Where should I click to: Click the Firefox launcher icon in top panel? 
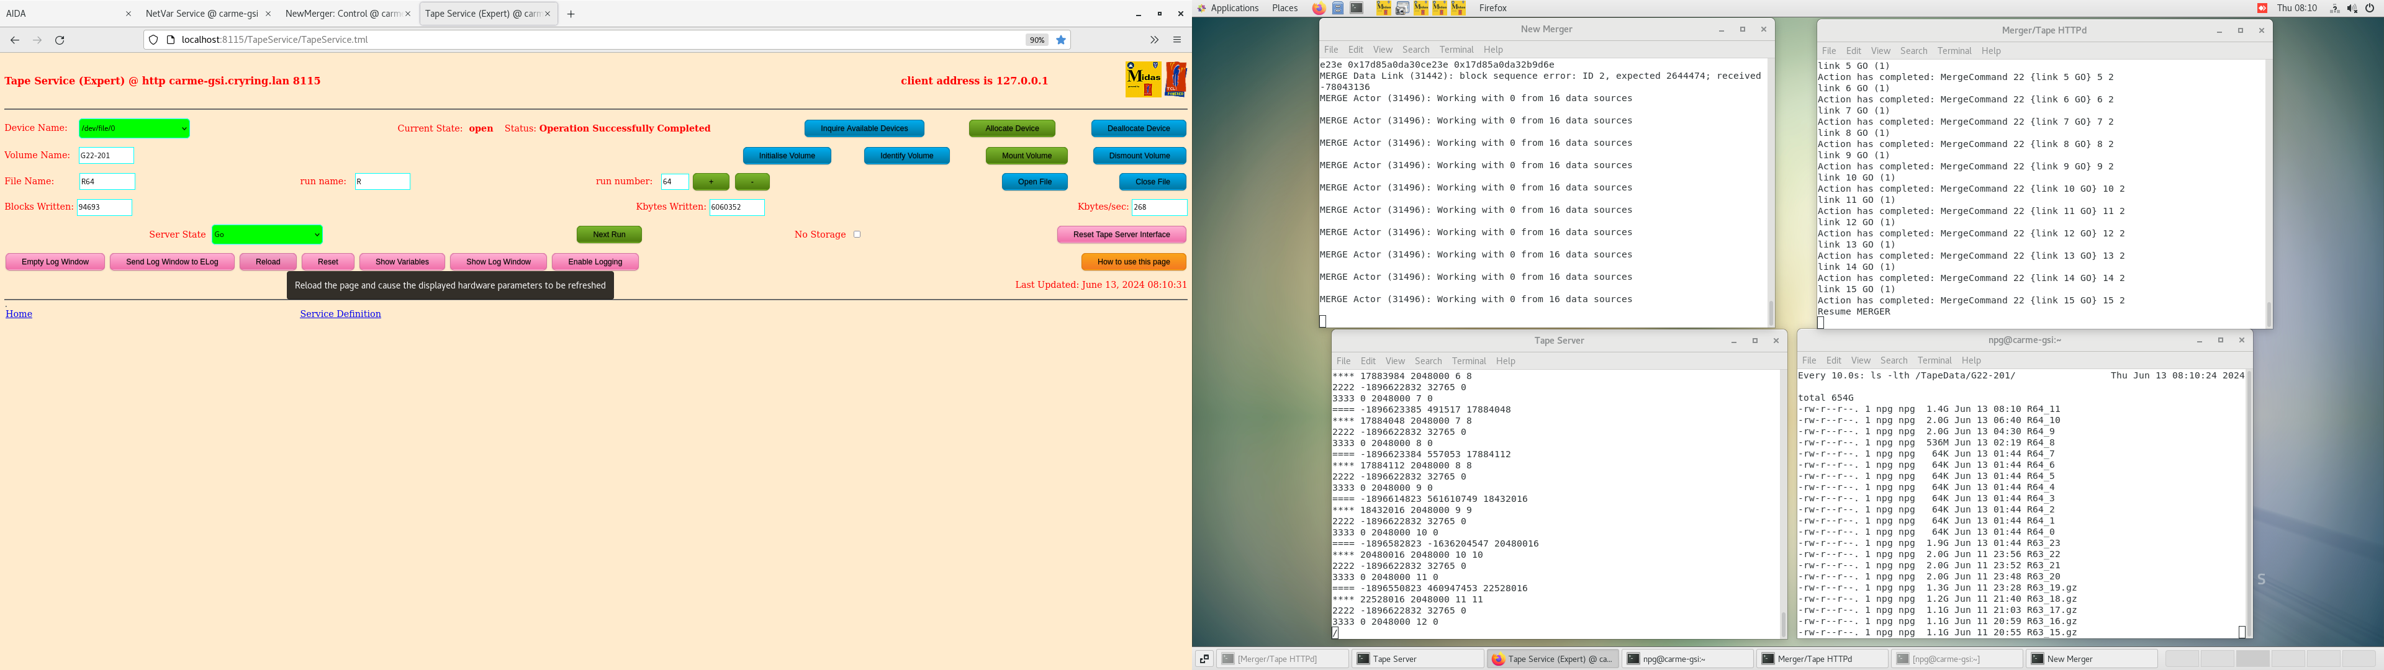(1318, 8)
